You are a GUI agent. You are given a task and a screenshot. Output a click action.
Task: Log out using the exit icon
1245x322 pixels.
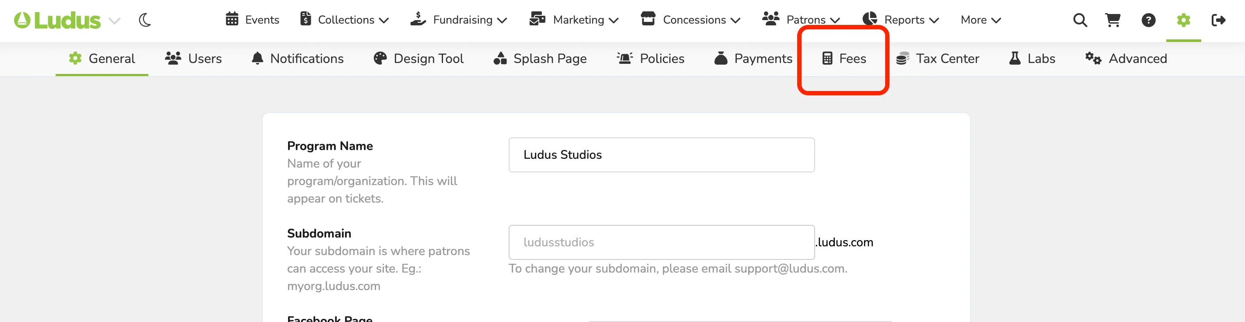coord(1218,20)
